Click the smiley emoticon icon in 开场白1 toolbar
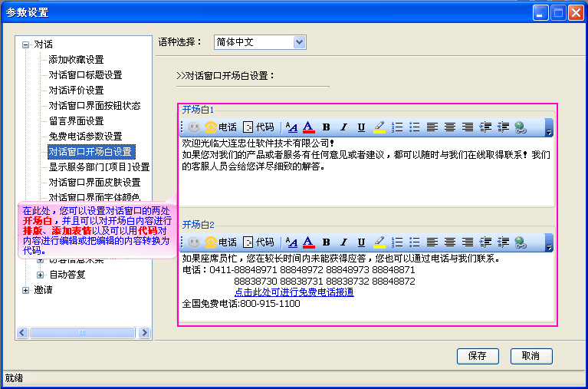 tap(194, 127)
